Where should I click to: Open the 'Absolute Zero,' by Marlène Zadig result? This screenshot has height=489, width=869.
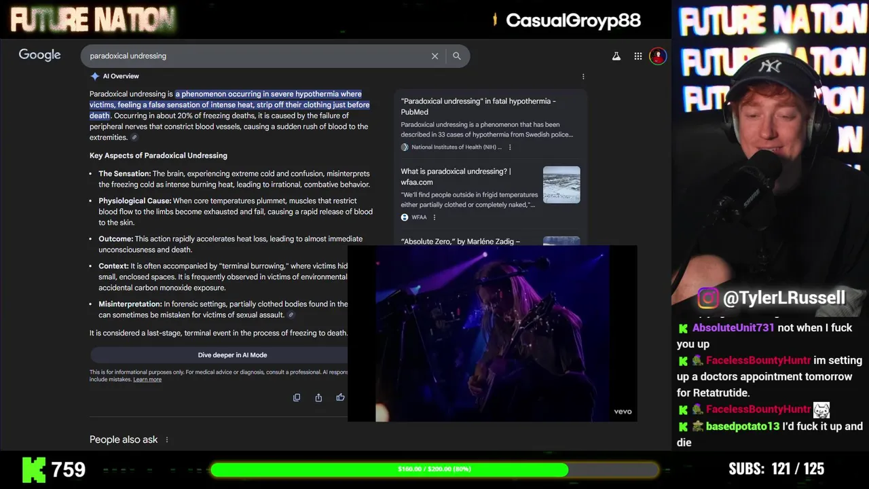tap(460, 241)
